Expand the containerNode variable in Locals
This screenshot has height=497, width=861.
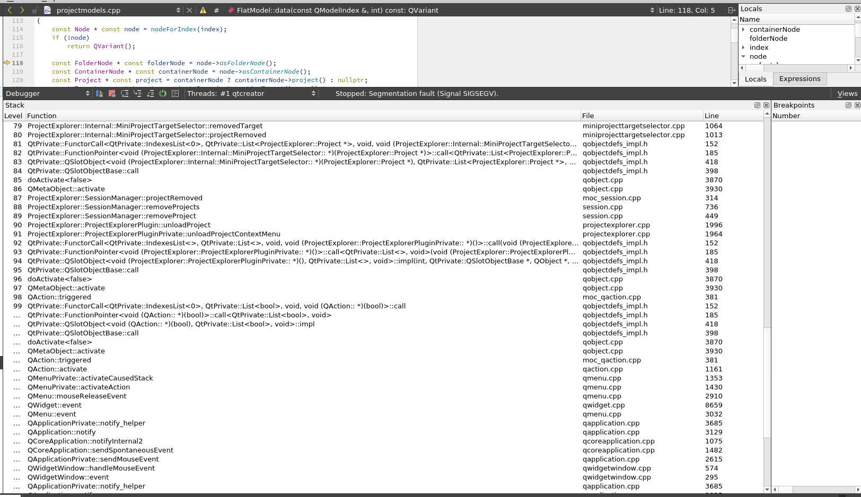[743, 30]
